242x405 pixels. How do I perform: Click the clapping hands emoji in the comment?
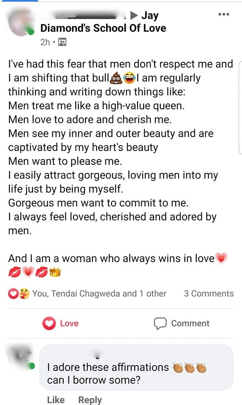(x=189, y=368)
